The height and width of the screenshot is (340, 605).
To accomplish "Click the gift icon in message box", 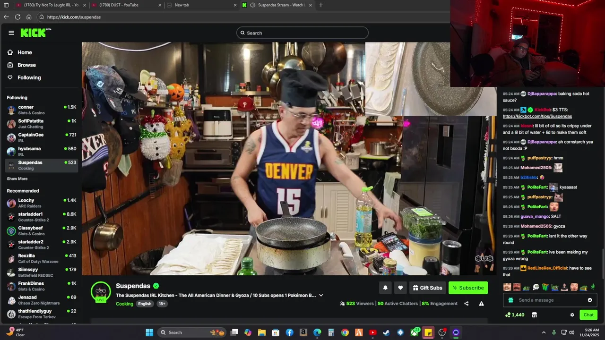I will 510,300.
